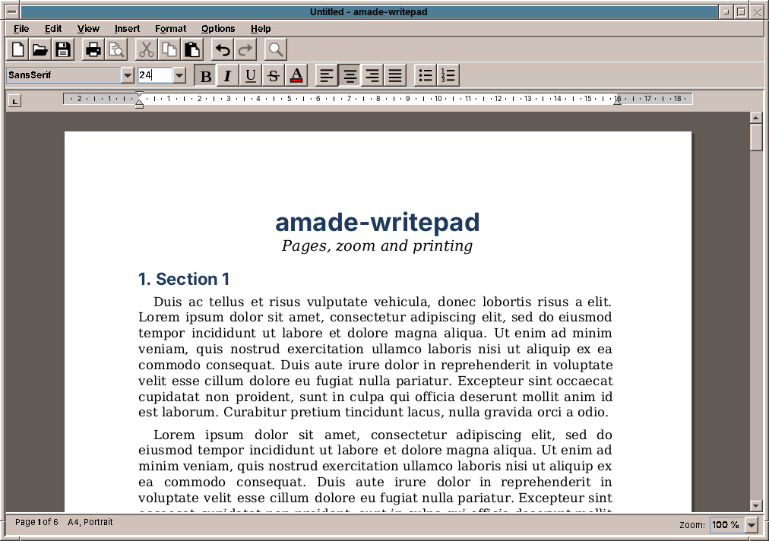This screenshot has height=541, width=769.
Task: Maximize the amade-writepad window
Action: 742,11
